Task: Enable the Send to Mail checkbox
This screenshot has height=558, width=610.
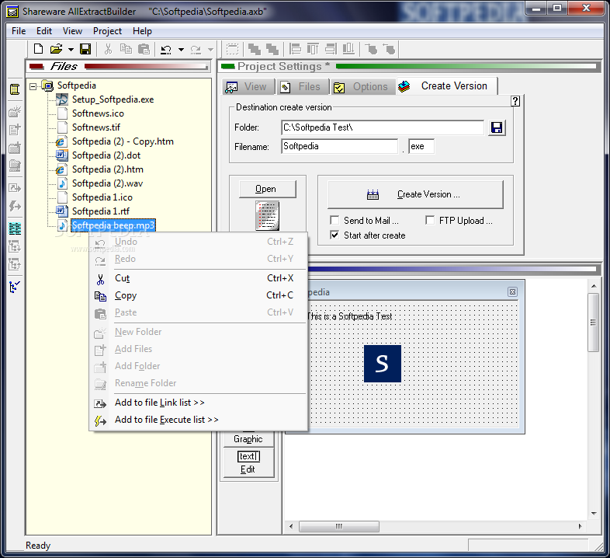Action: (x=334, y=221)
